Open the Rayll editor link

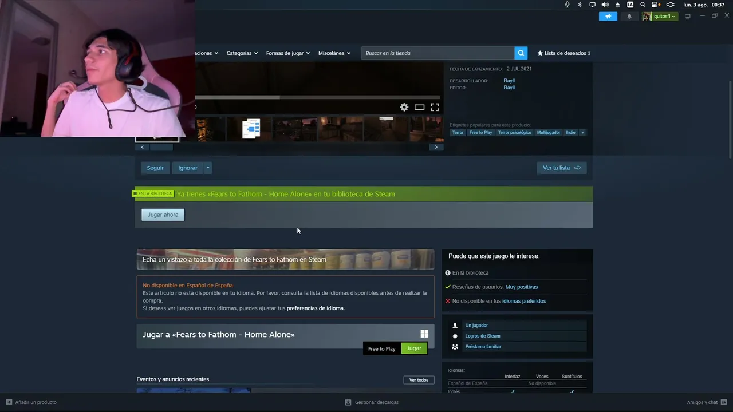click(x=509, y=88)
